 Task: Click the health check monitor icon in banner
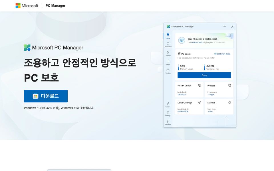point(182,40)
